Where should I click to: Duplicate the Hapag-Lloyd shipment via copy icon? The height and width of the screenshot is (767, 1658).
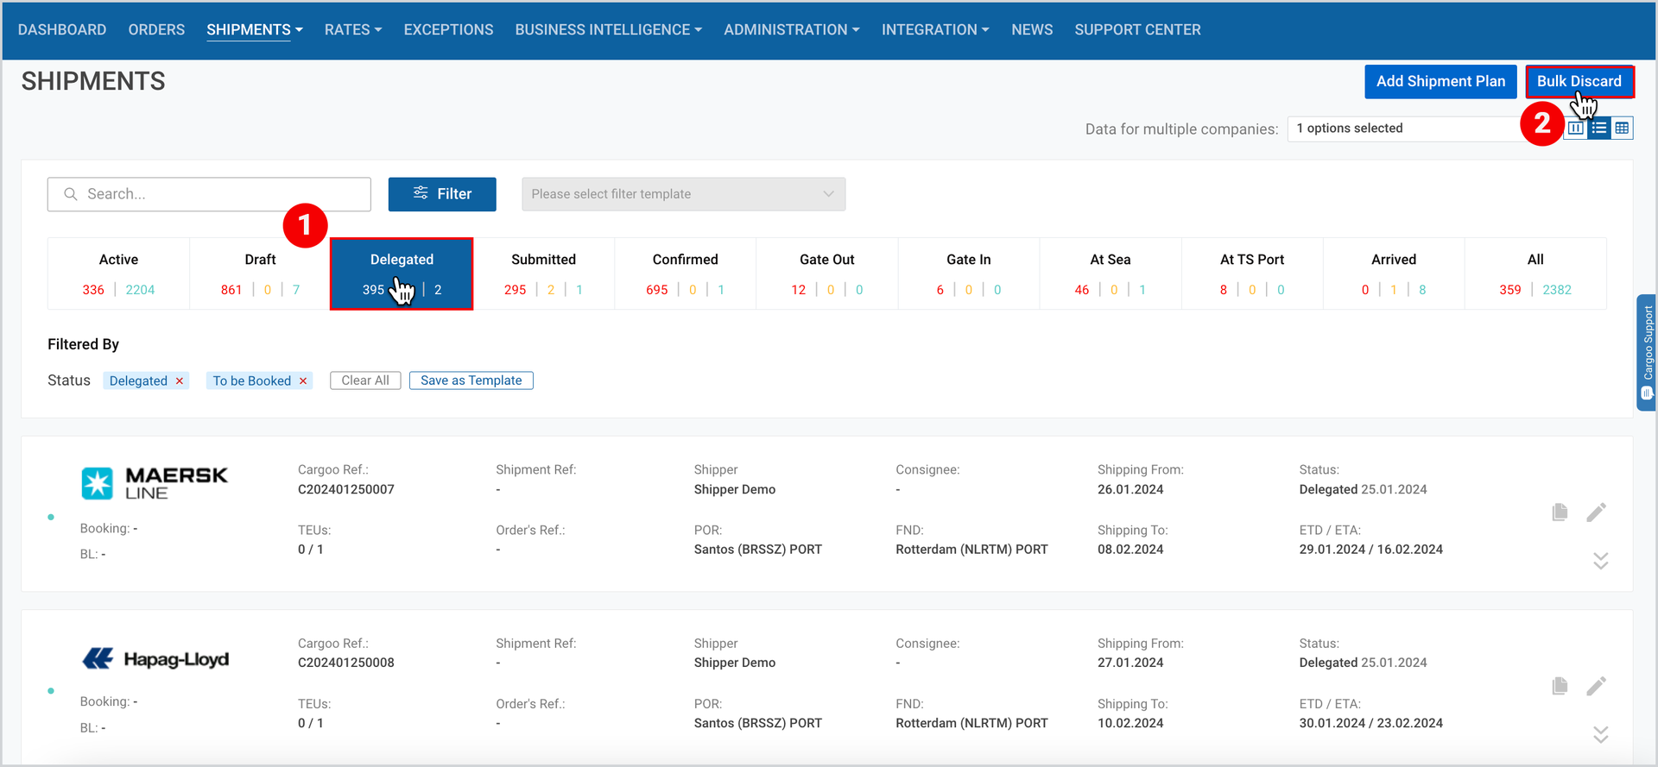click(x=1560, y=686)
